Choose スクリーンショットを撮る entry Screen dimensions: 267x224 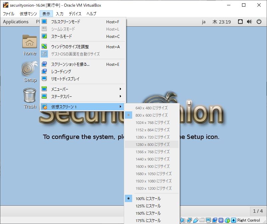click(x=83, y=64)
